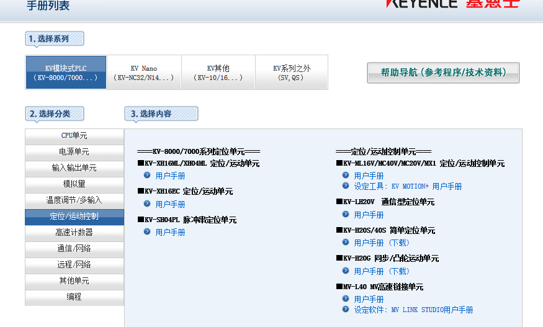Viewport: 543px width, 327px height.
Task: Click arrow icon beside KV-LH20V 用户手册
Action: tap(346, 214)
